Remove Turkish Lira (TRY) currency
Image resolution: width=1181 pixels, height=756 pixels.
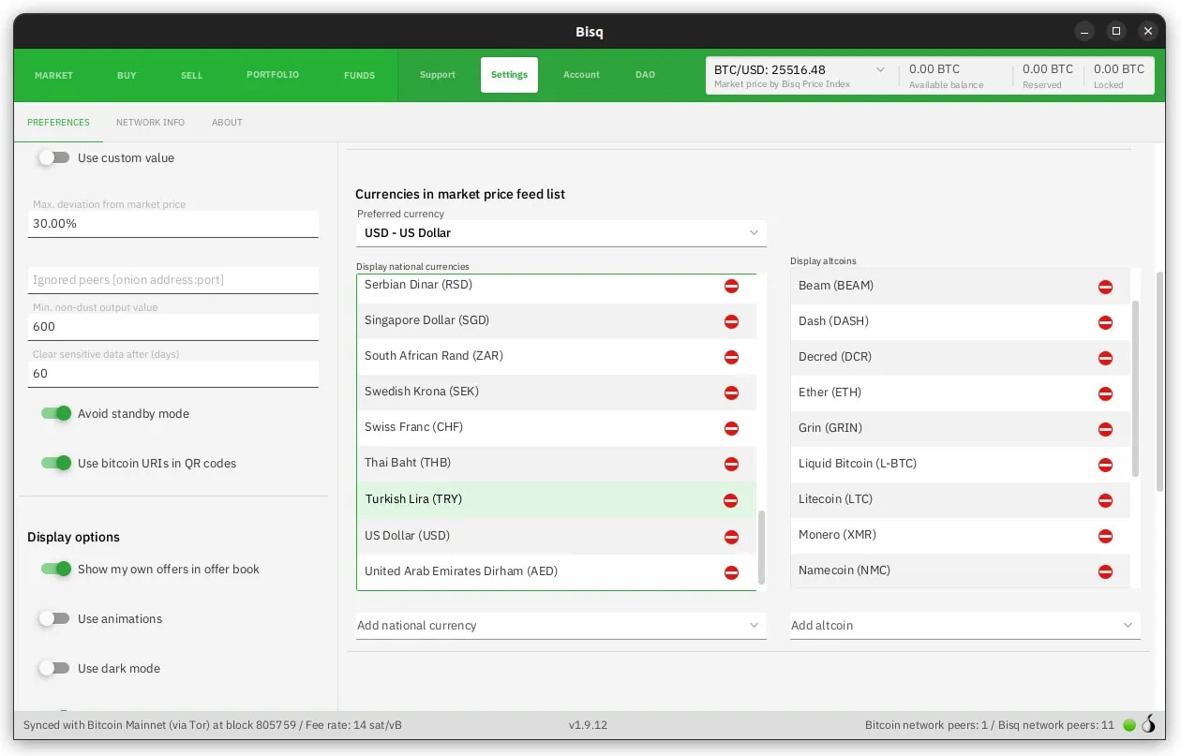click(731, 500)
